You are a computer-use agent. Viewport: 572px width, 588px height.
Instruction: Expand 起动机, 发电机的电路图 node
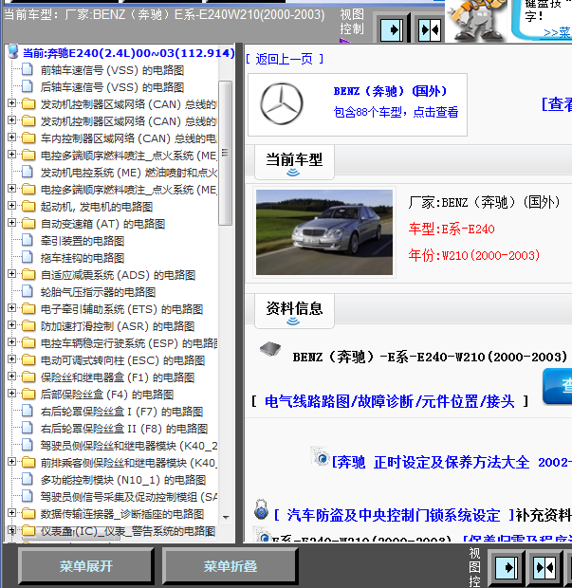[11, 205]
